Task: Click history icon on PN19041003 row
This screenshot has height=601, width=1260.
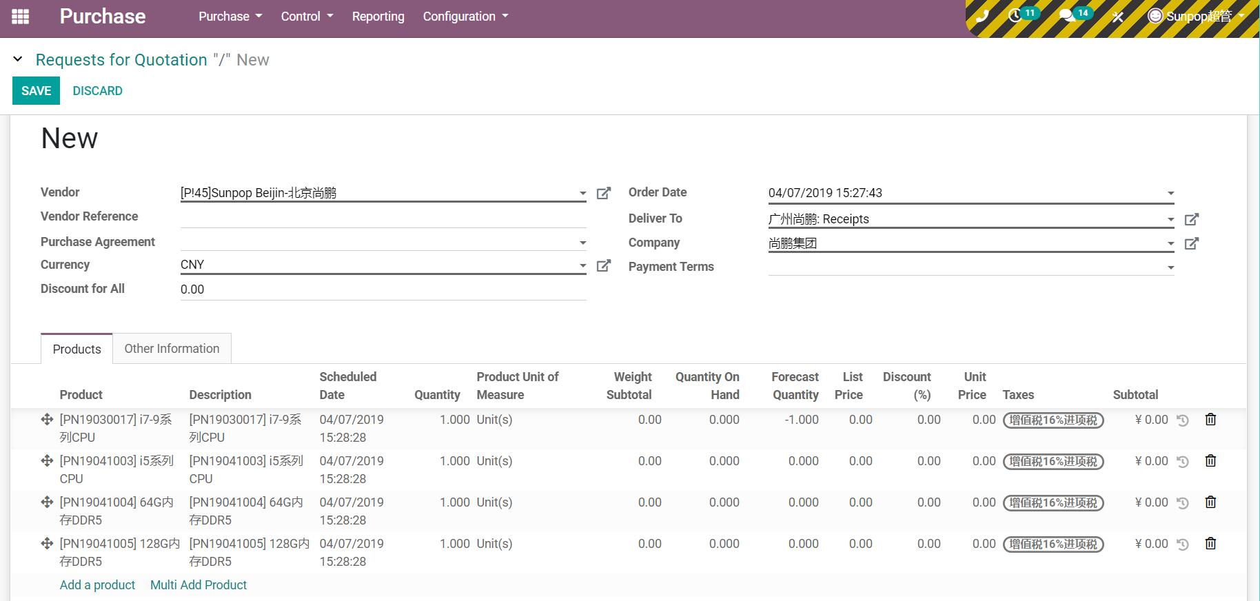Action: [1183, 462]
